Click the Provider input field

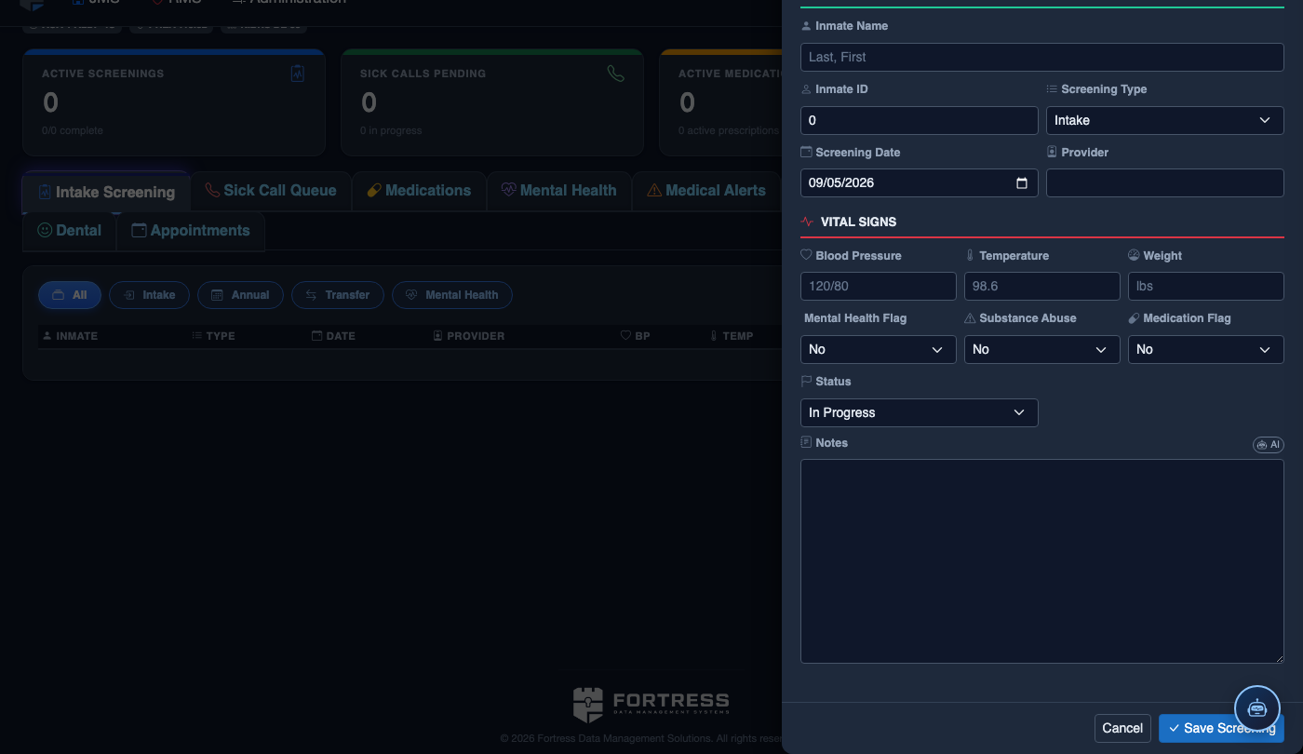pyautogui.click(x=1165, y=183)
